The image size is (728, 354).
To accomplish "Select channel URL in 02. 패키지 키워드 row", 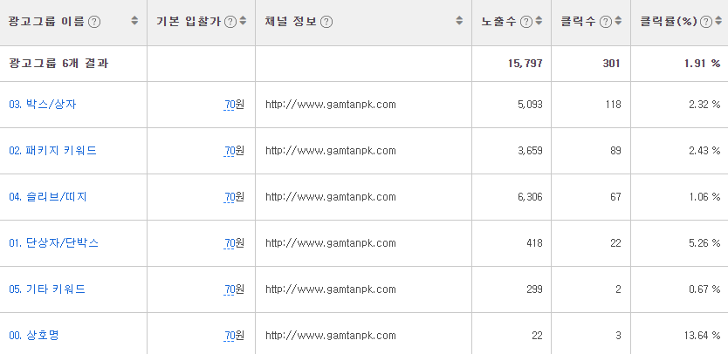I will point(331,151).
